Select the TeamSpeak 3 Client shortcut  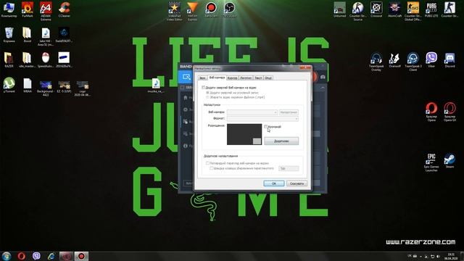click(413, 62)
